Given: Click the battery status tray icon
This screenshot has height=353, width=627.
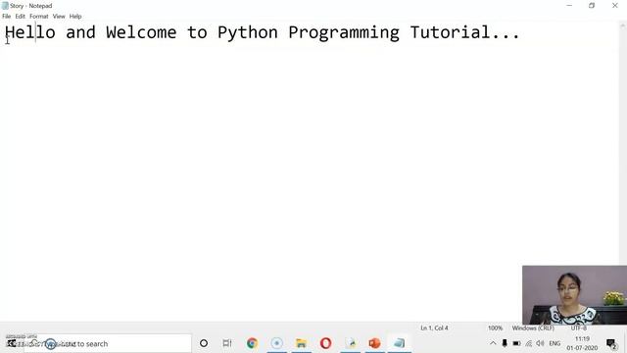Looking at the screenshot, I should pyautogui.click(x=516, y=343).
